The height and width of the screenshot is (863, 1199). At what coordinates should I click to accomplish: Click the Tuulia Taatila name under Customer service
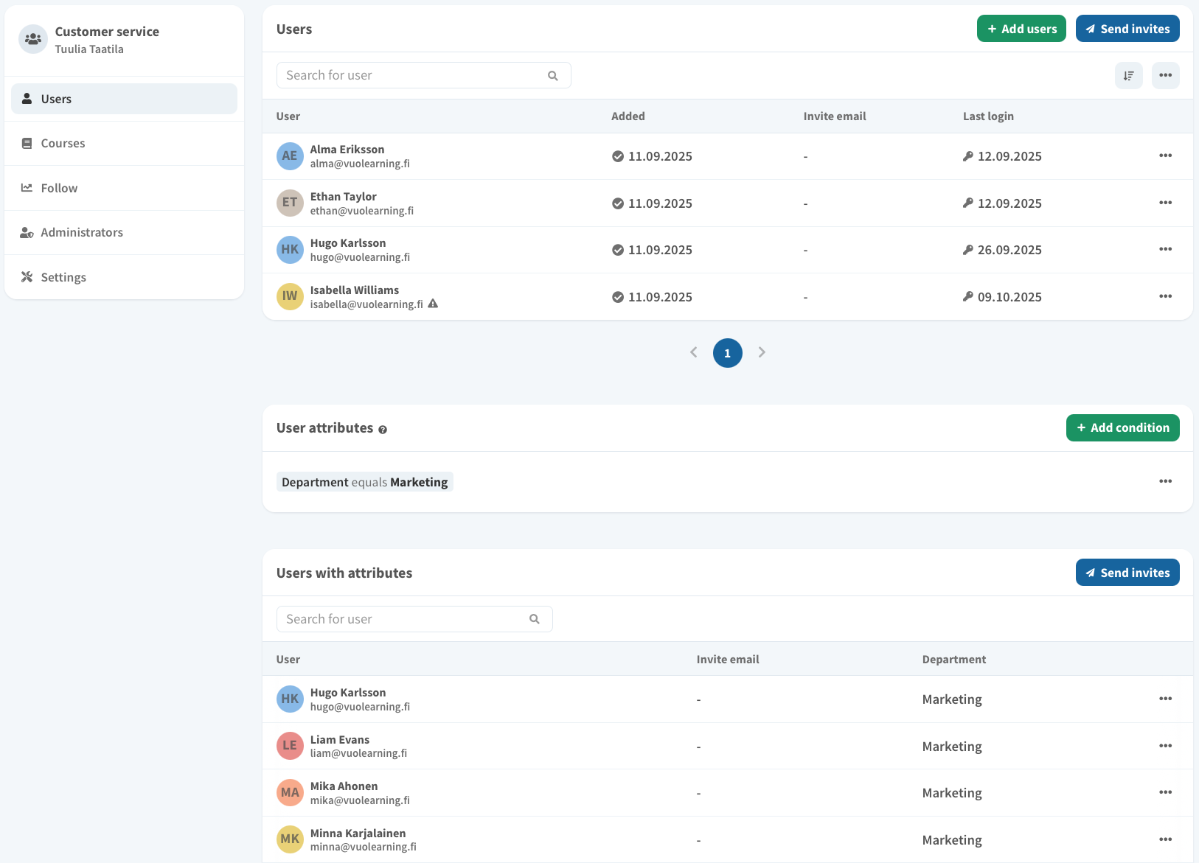tap(89, 49)
